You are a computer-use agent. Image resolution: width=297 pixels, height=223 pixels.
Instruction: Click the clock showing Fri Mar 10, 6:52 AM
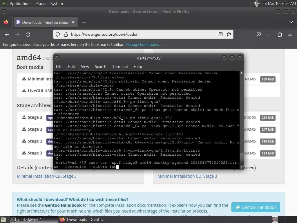click(x=279, y=3)
